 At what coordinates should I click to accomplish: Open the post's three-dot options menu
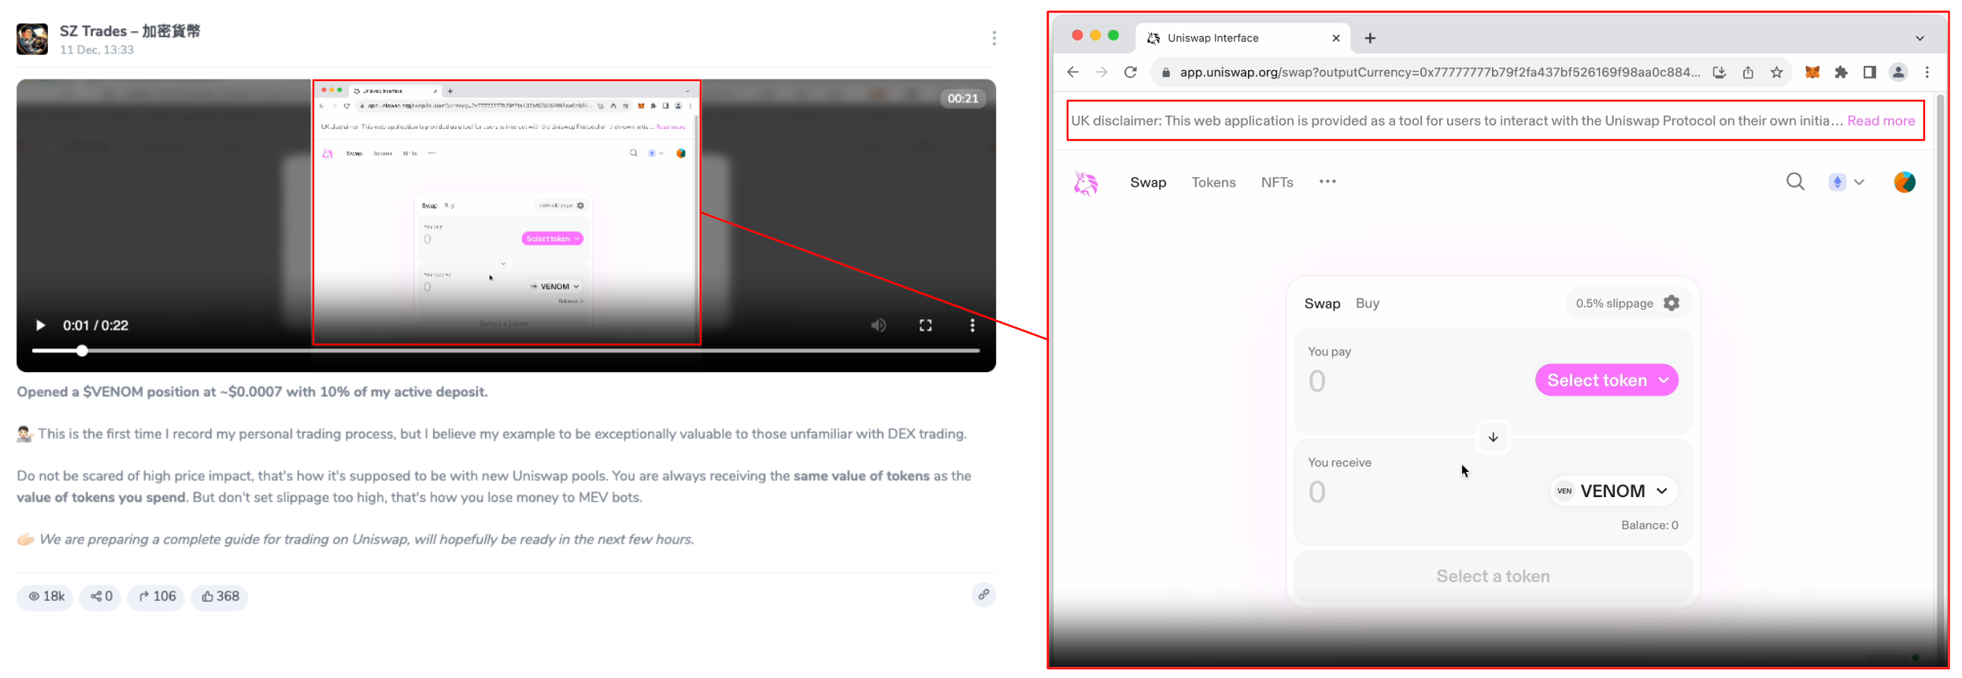click(994, 39)
